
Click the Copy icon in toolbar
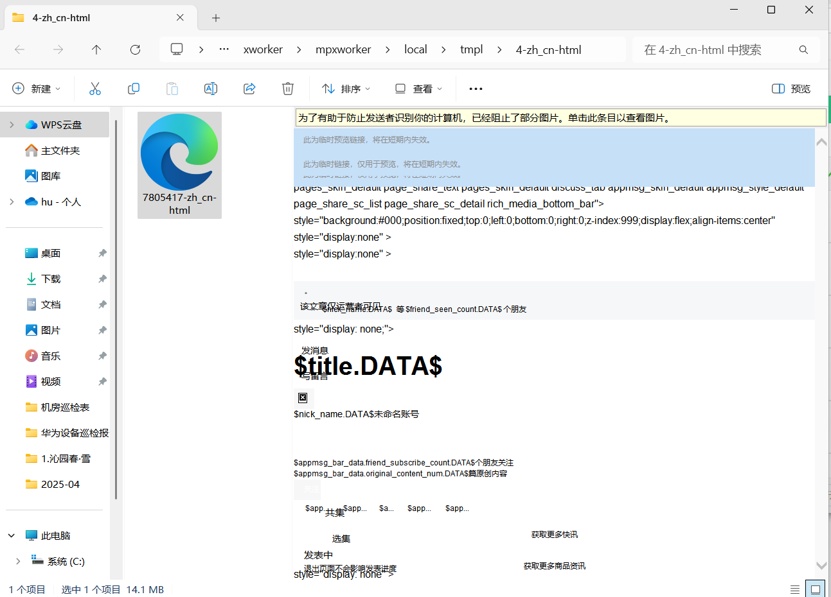134,89
